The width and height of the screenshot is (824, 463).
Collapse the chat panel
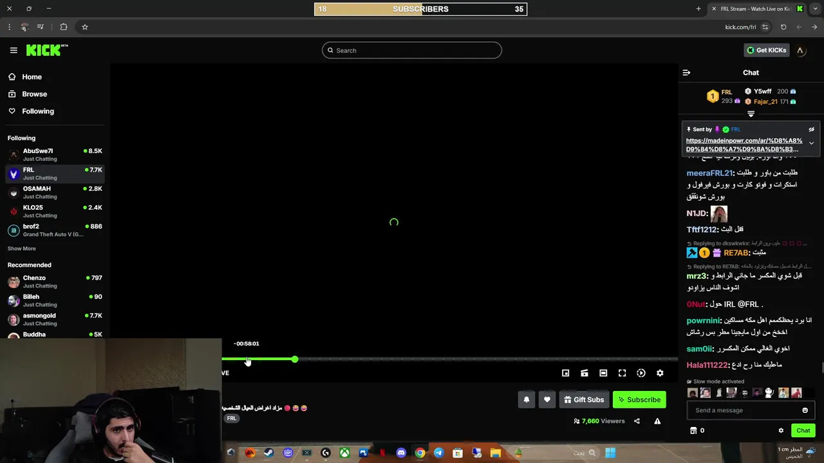point(686,73)
